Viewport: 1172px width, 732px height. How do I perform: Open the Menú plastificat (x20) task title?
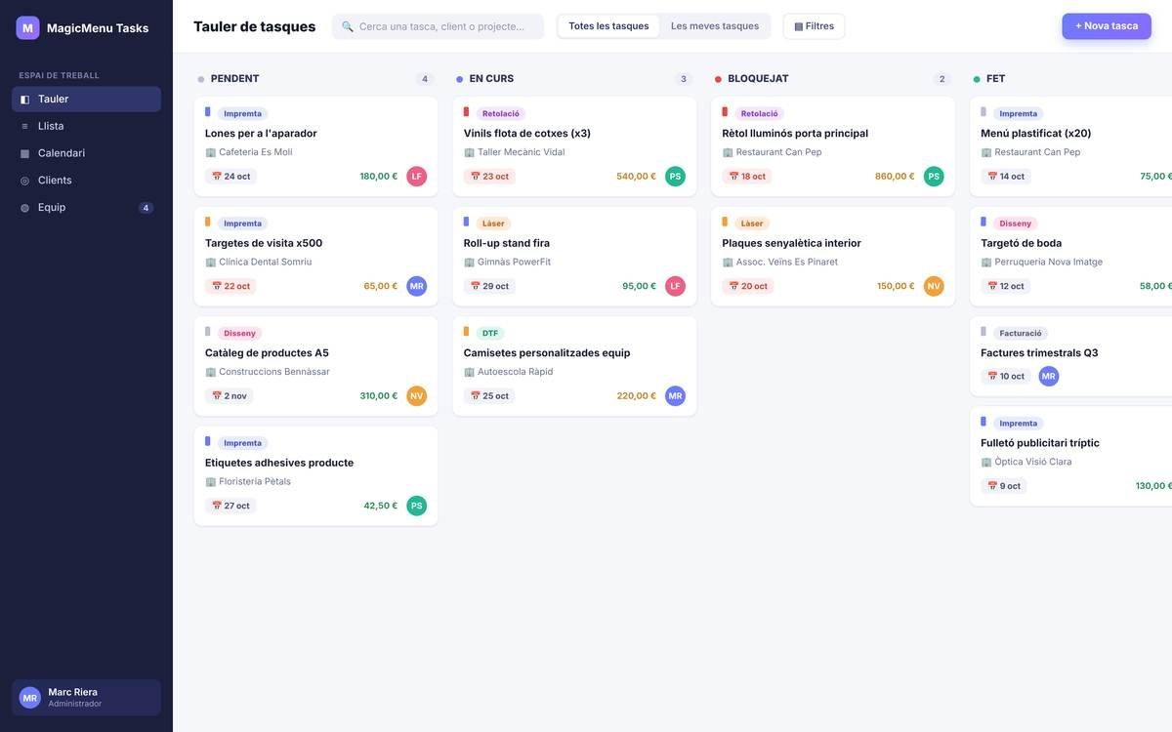tap(1036, 134)
